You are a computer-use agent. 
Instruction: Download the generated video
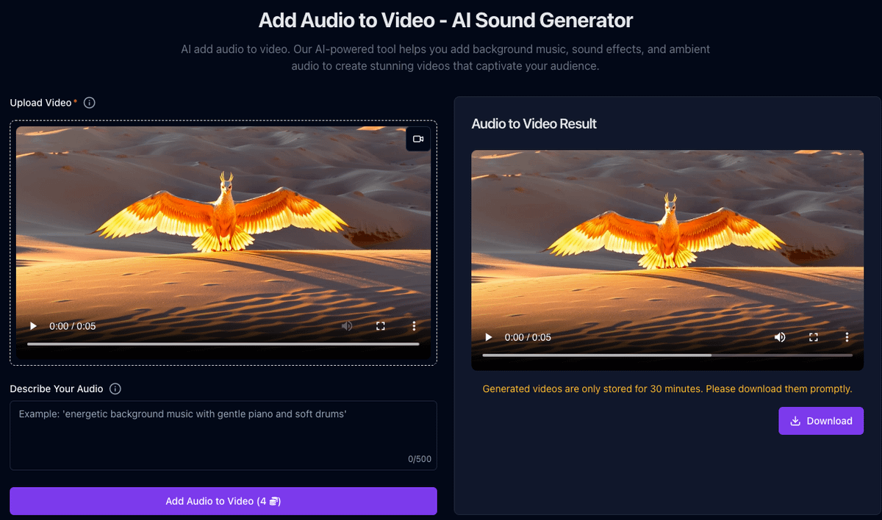click(821, 421)
